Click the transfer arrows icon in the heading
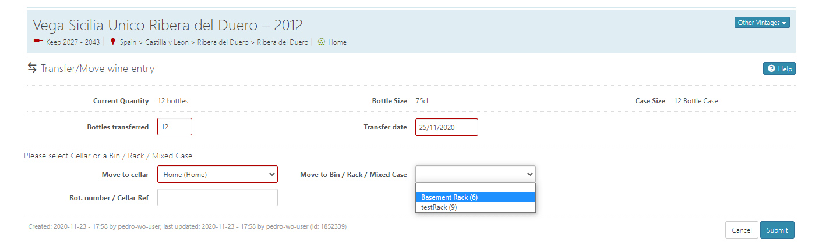This screenshot has width=826, height=245. tap(32, 68)
